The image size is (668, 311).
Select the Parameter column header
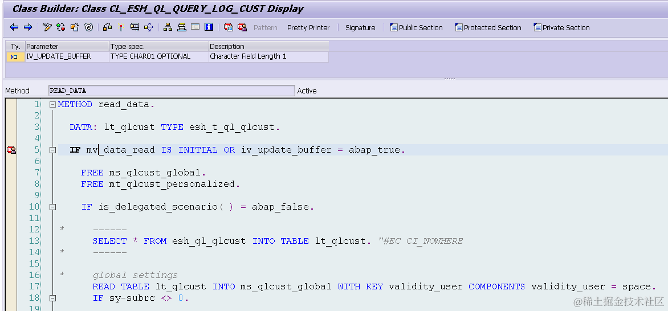67,47
